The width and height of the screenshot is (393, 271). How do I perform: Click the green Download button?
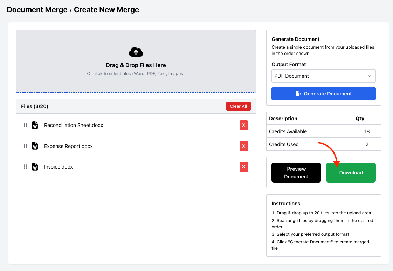coord(351,172)
